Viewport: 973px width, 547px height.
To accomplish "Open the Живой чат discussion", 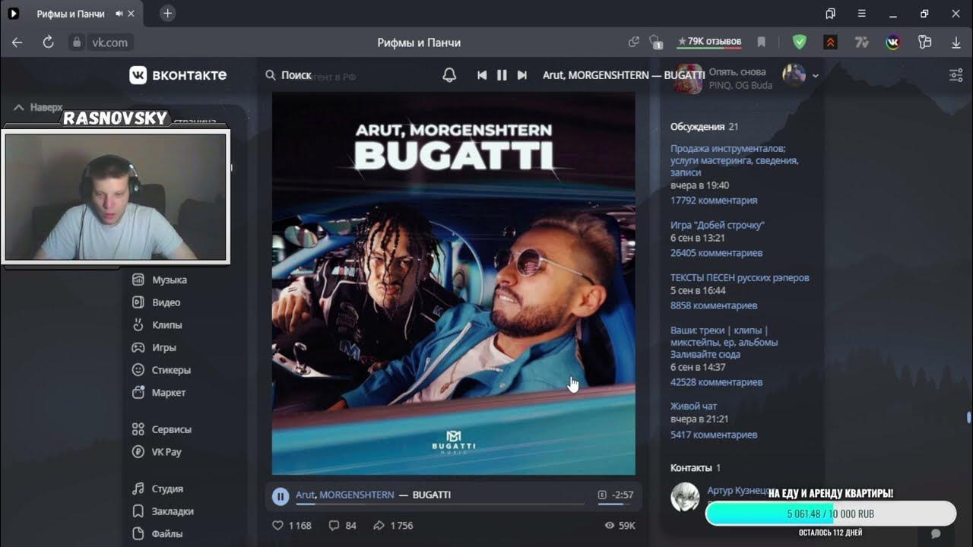I will point(693,406).
